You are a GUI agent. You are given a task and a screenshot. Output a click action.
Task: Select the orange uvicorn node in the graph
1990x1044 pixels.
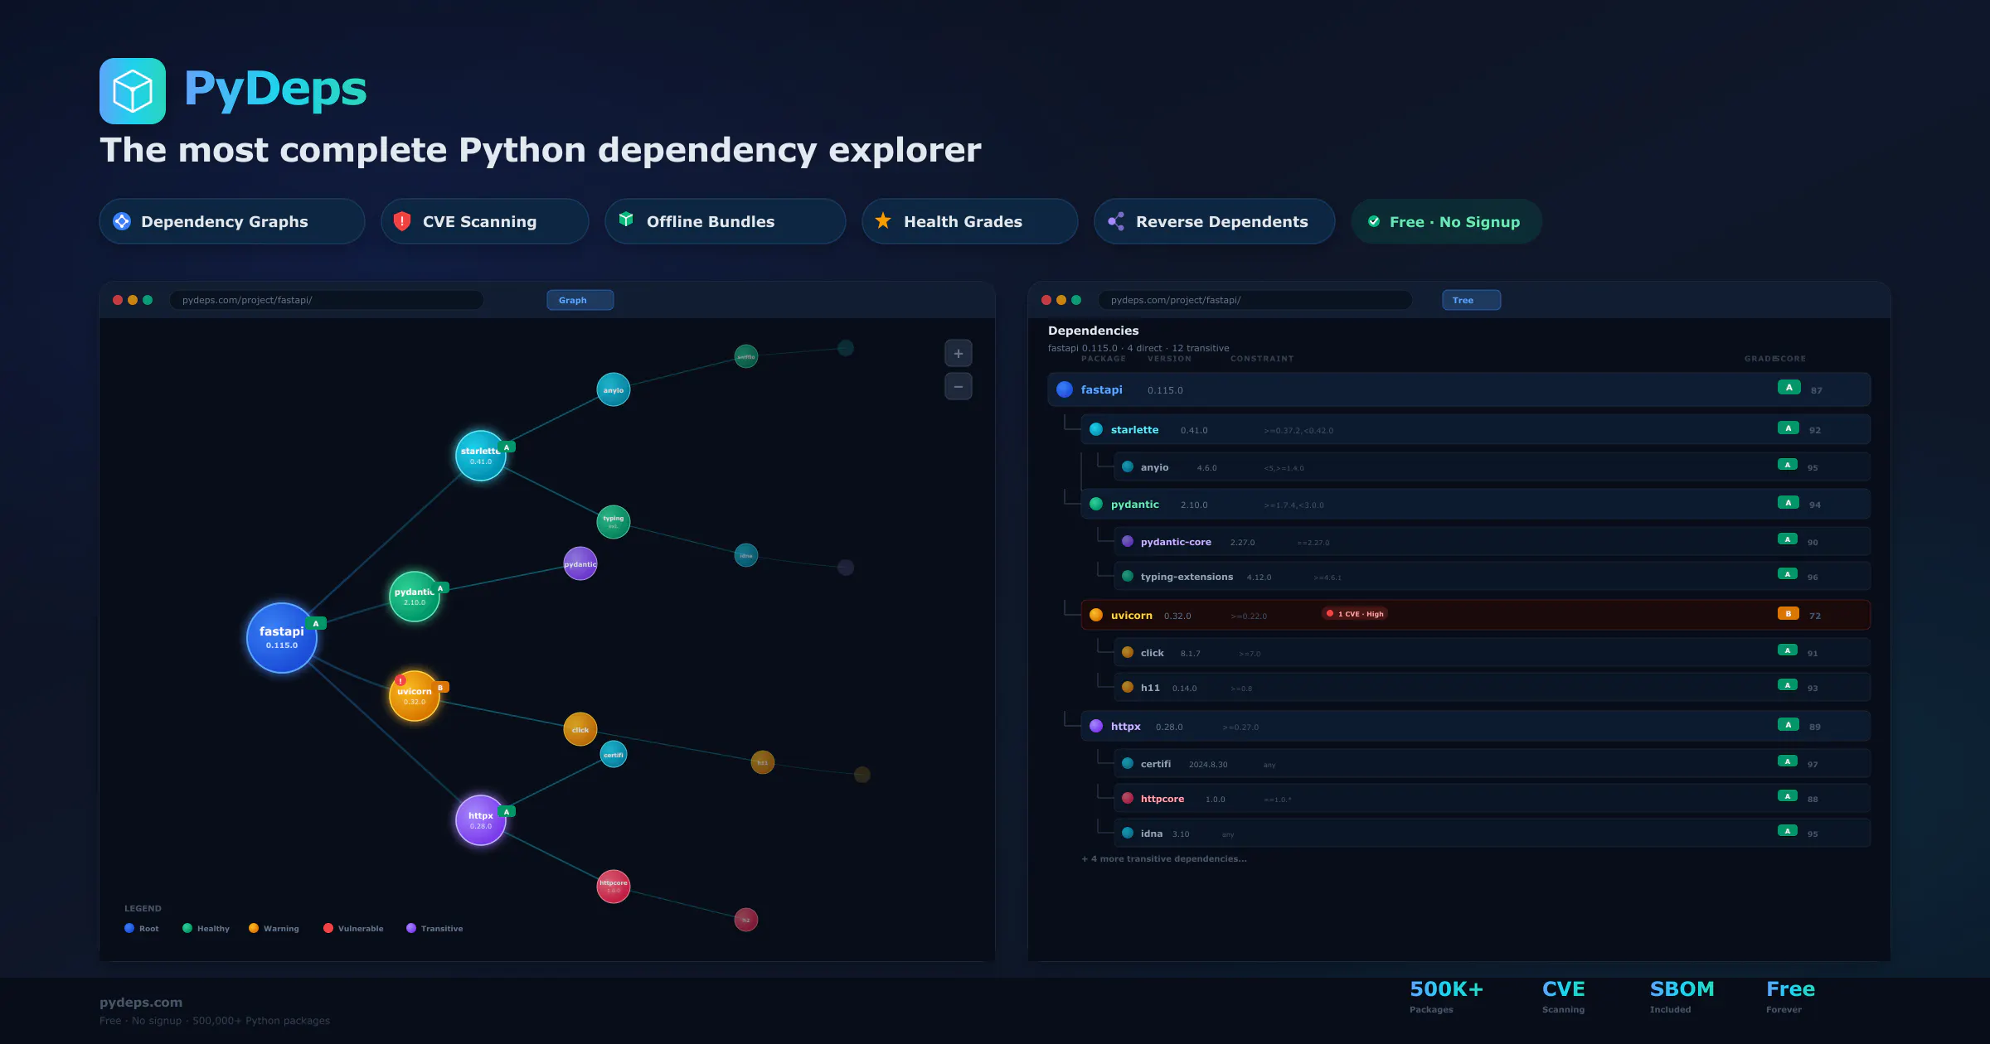point(415,696)
